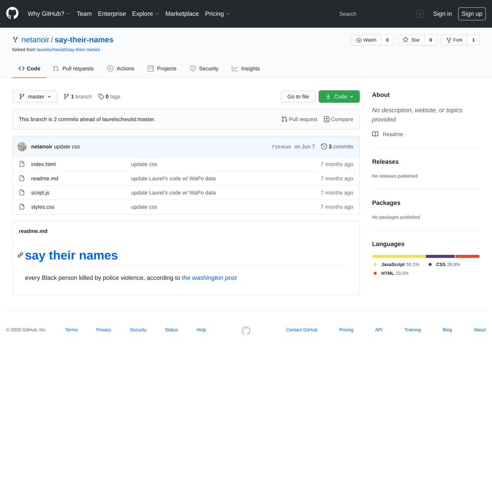Click netanoir's avatar in the commit bar

pyautogui.click(x=22, y=147)
